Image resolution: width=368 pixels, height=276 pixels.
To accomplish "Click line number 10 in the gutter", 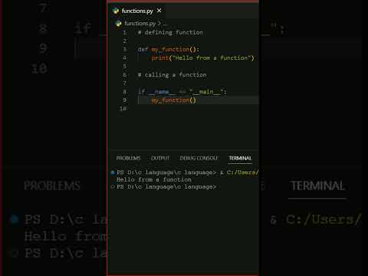I will (123, 109).
